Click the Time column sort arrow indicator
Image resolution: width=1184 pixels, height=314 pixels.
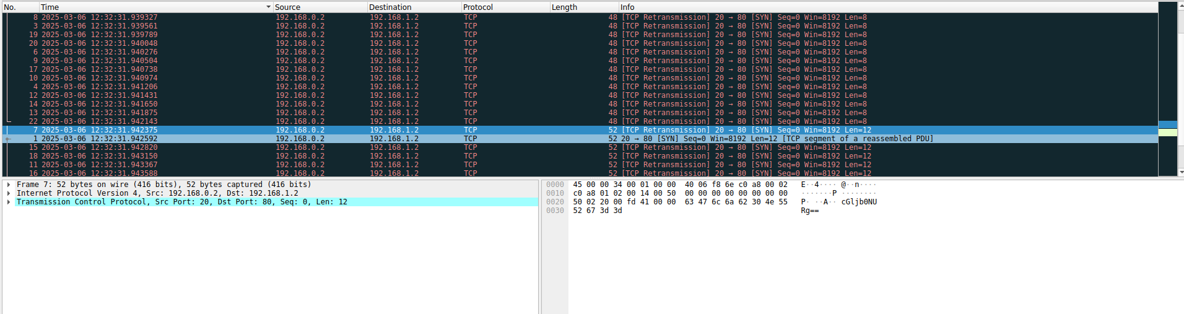[268, 7]
